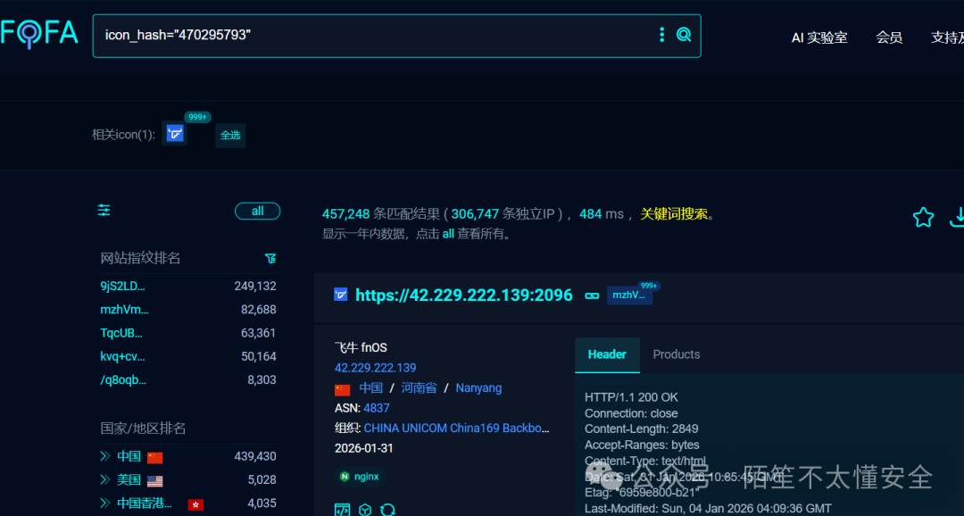Open the AI 实验室 menu
The image size is (964, 516).
[819, 37]
